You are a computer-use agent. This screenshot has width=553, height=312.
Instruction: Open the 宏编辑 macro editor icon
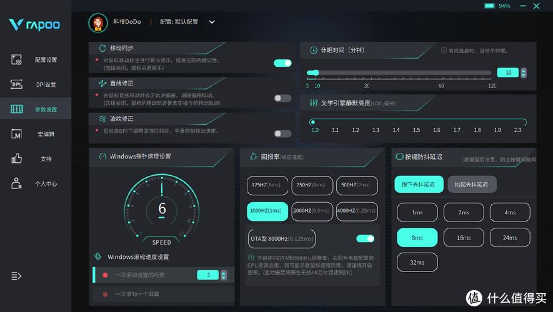(x=17, y=134)
